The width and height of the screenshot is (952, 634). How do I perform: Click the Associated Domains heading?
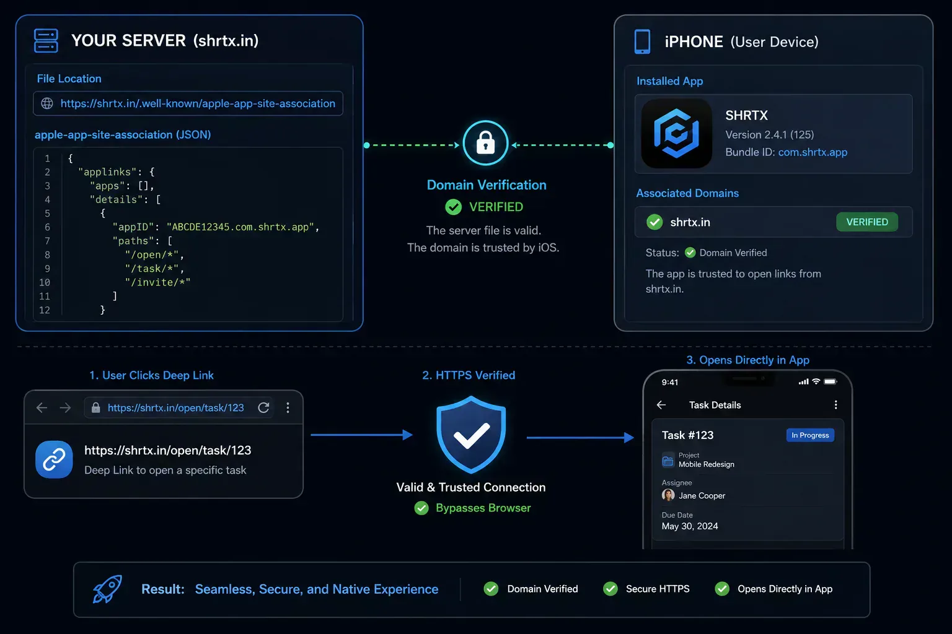[x=687, y=193]
